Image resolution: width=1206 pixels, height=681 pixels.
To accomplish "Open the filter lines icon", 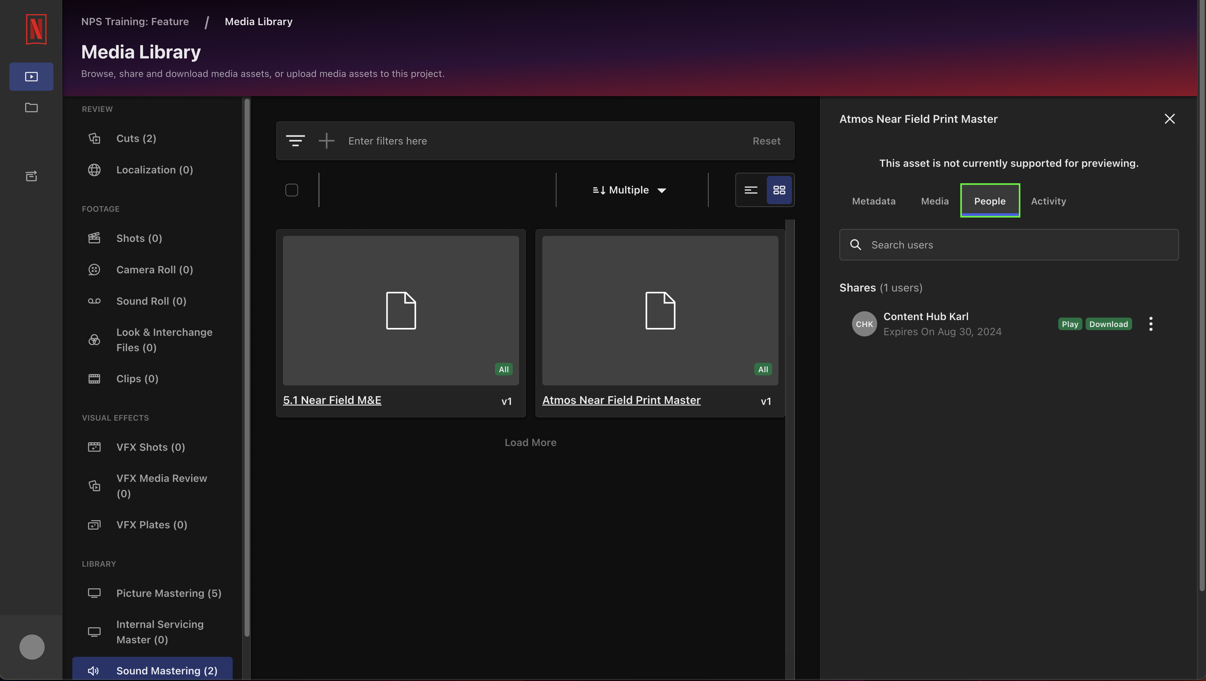I will [x=296, y=141].
